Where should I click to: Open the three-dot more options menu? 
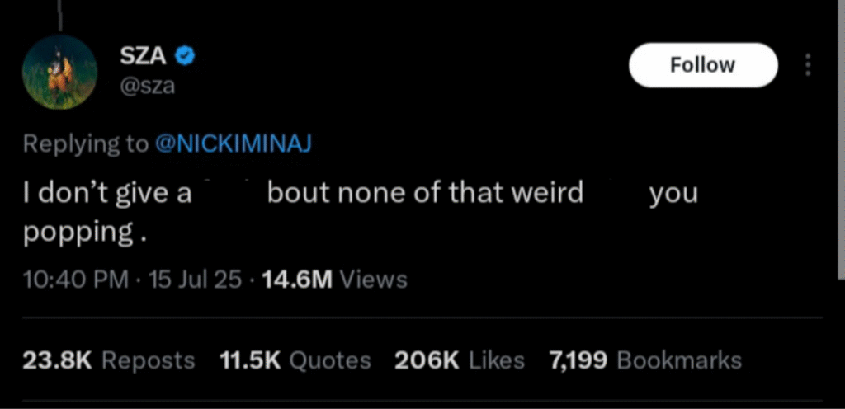[808, 65]
